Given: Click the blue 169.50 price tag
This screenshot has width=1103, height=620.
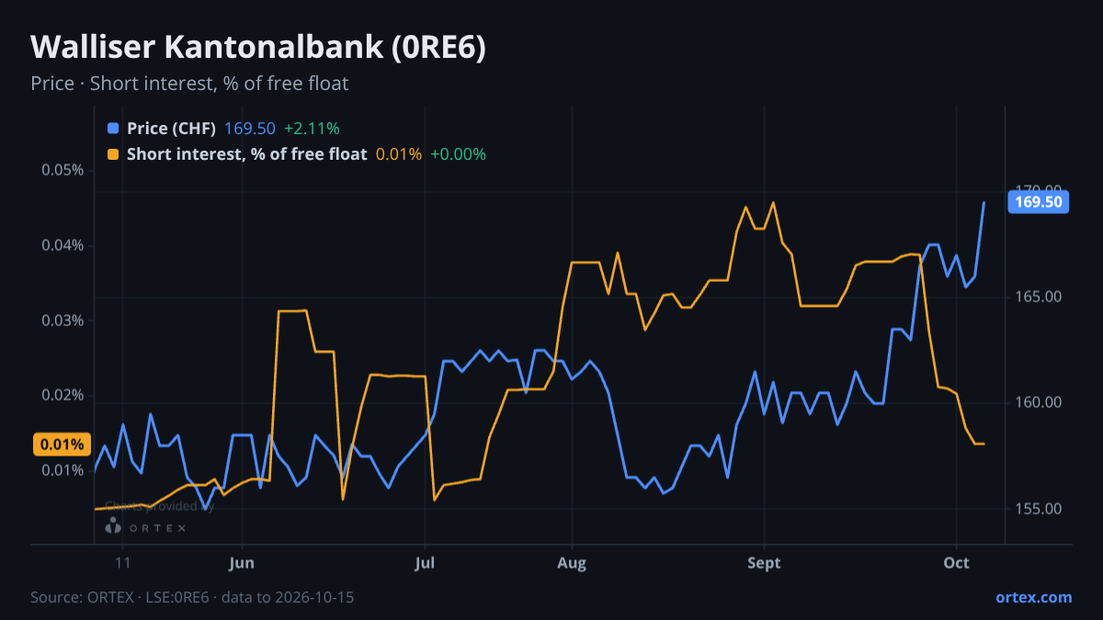Looking at the screenshot, I should [1039, 202].
